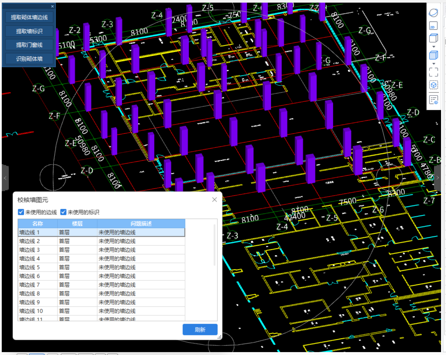The image size is (446, 355).
Task: Click 未使用的墙边线 cell in 墙边线 5 row
Action: (141, 267)
